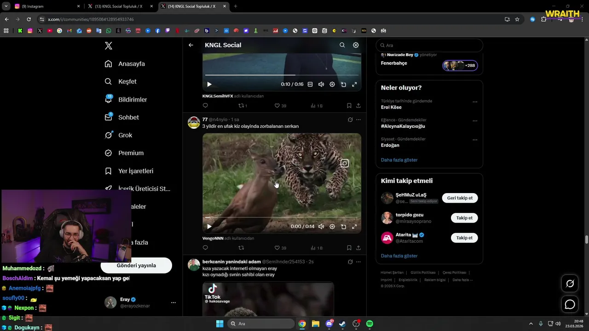The image size is (589, 331).
Task: Show more trends via Daha fazla göster
Action: point(399,160)
